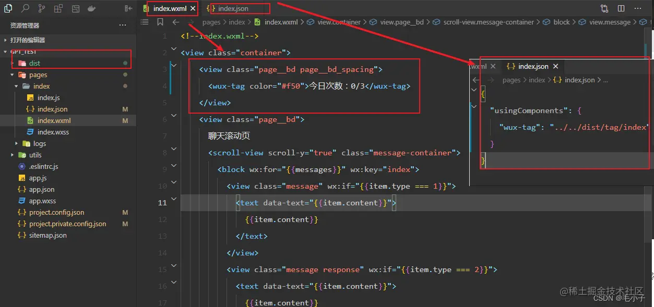Open editor more actions (…) at top right
Viewport: 654px width, 307px height.
pos(638,8)
